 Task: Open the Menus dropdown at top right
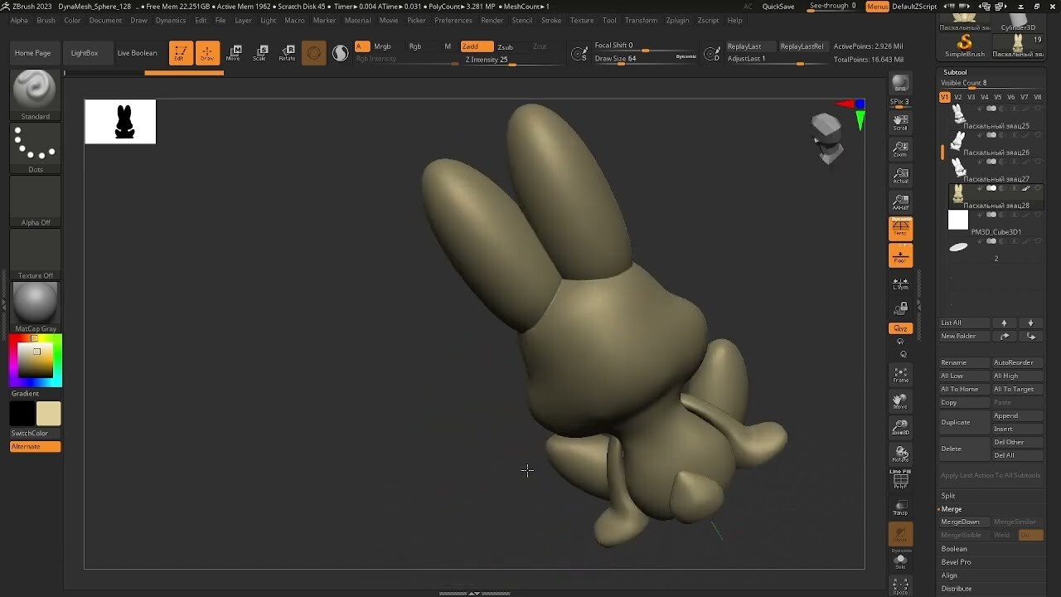click(x=877, y=6)
